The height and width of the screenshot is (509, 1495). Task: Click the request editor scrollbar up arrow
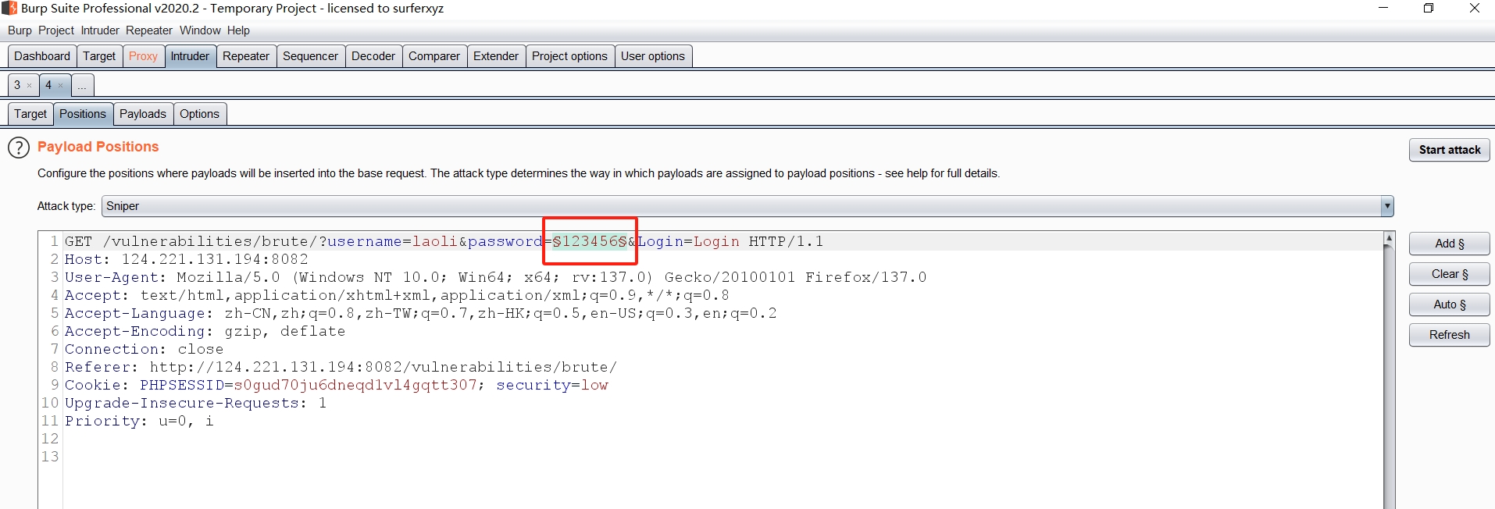(1389, 237)
